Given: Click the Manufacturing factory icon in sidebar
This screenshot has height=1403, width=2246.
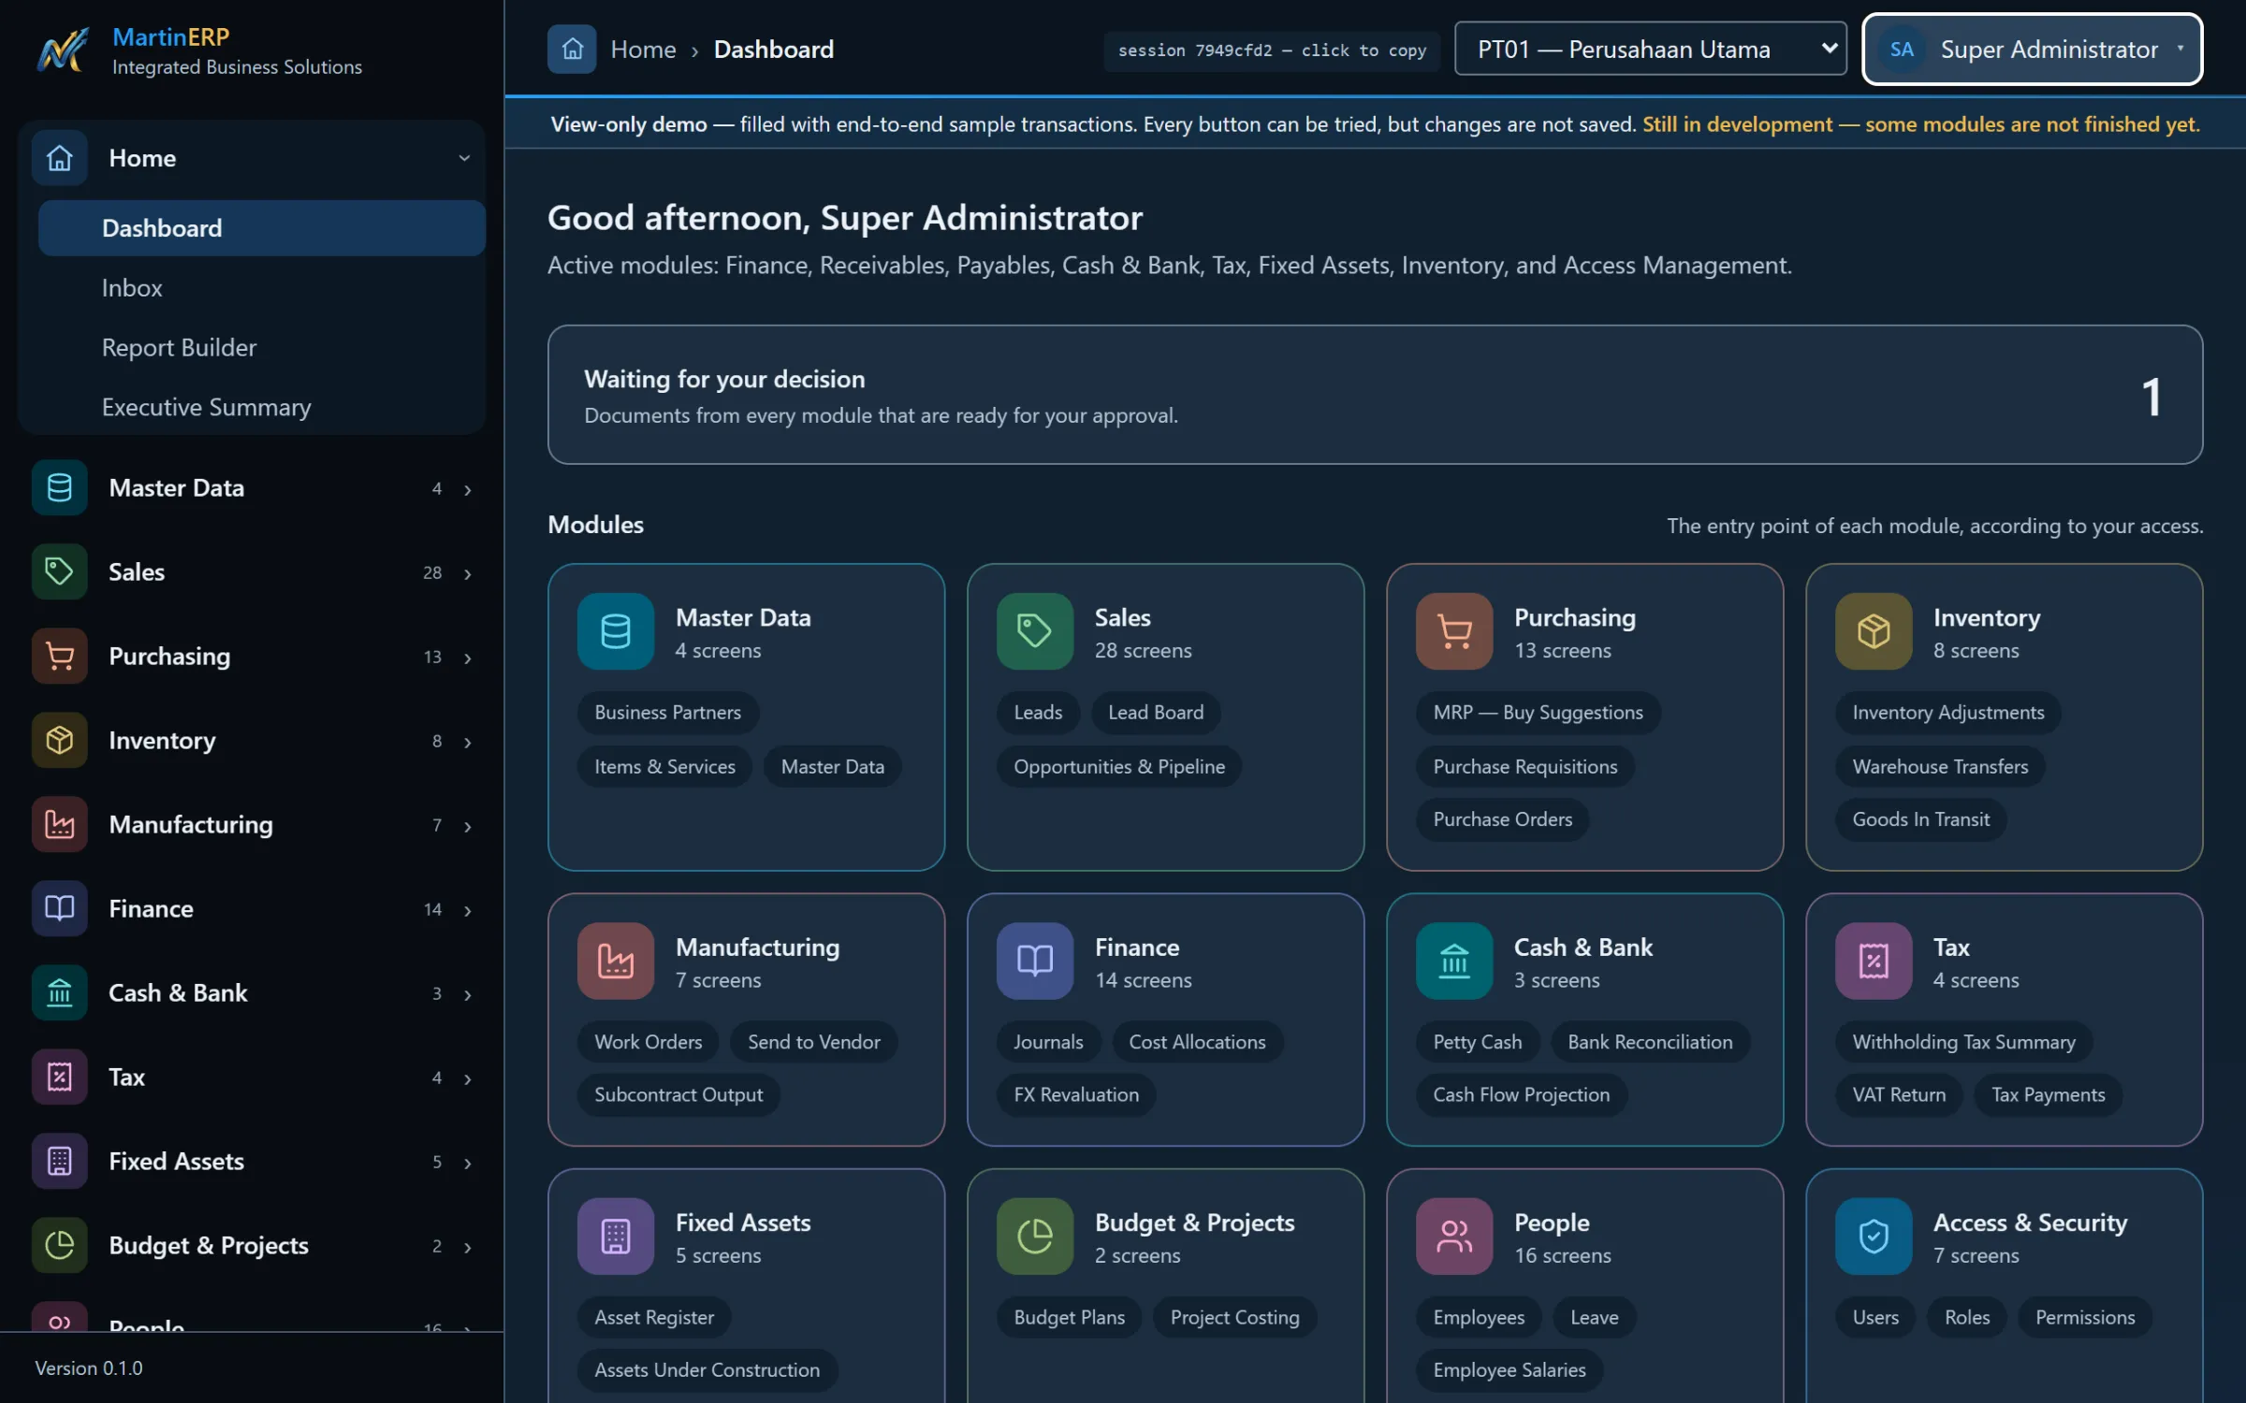Looking at the screenshot, I should point(60,824).
